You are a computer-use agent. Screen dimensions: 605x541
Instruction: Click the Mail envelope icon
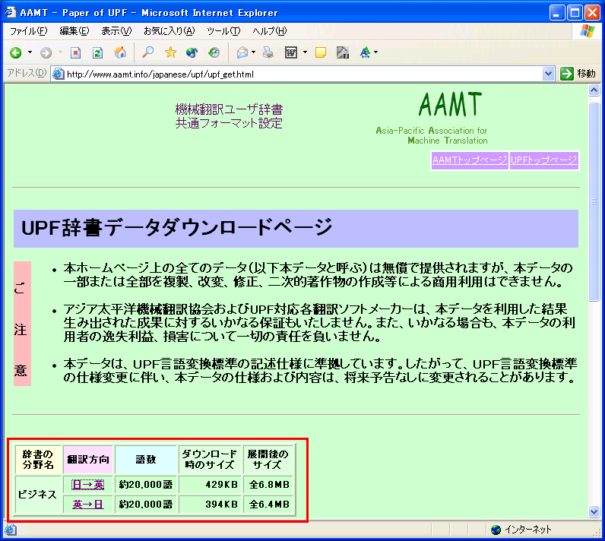pyautogui.click(x=242, y=52)
